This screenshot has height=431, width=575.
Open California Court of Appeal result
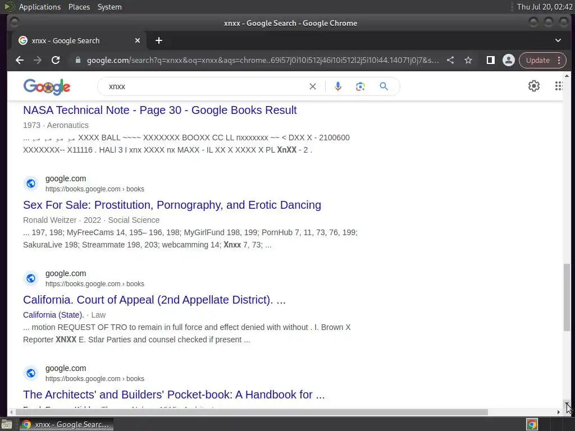tap(154, 300)
